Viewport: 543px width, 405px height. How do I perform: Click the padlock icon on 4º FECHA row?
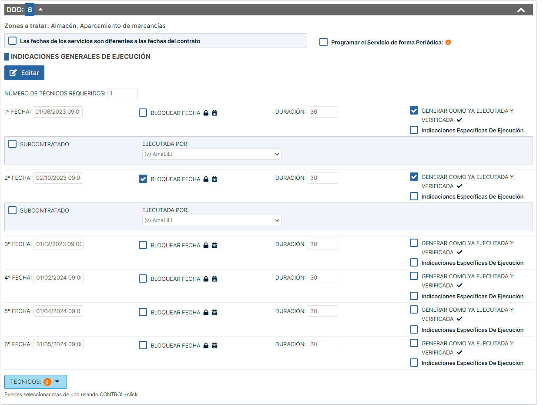206,279
